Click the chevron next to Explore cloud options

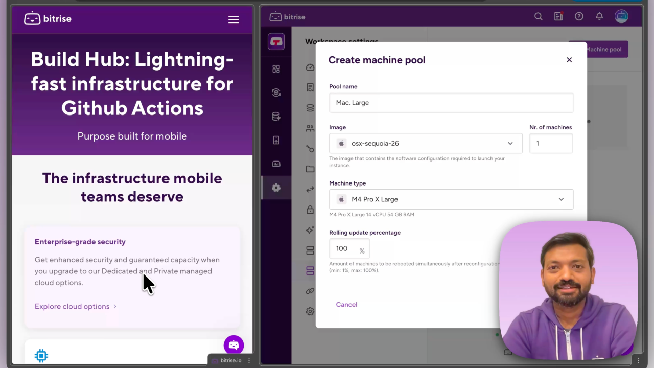[x=115, y=306]
